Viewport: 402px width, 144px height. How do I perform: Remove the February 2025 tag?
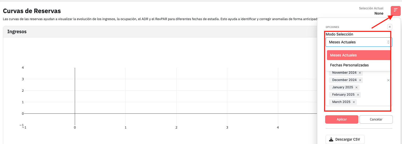[358, 95]
